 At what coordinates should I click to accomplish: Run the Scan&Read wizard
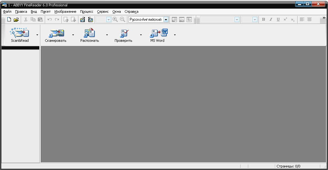point(20,35)
